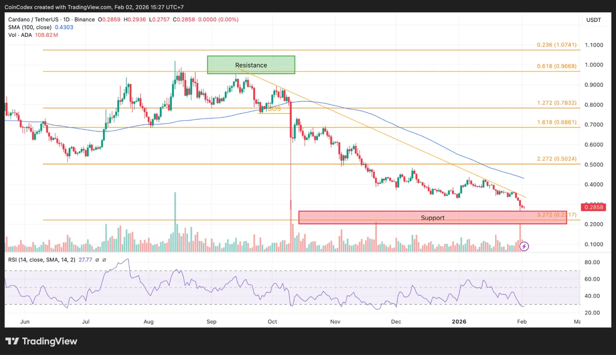The height and width of the screenshot is (355, 616).
Task: Click the USDT currency label on price axis
Action: point(593,20)
